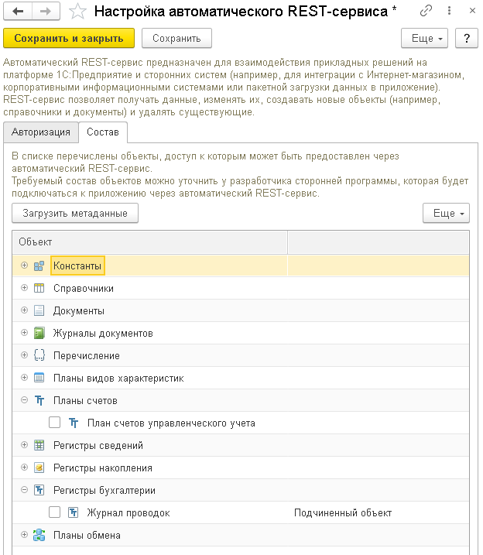Image resolution: width=483 pixels, height=555 pixels.
Task: Expand the Константы node
Action: click(x=24, y=265)
